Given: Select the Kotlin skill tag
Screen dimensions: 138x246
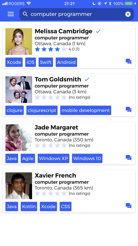Looking at the screenshot, I should coord(29,206).
